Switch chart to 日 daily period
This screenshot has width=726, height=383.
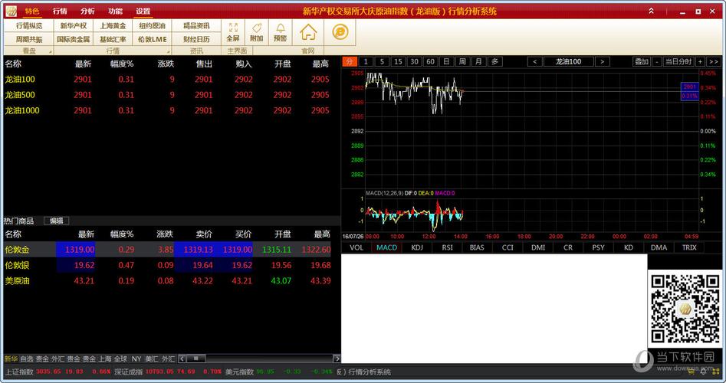coord(446,61)
